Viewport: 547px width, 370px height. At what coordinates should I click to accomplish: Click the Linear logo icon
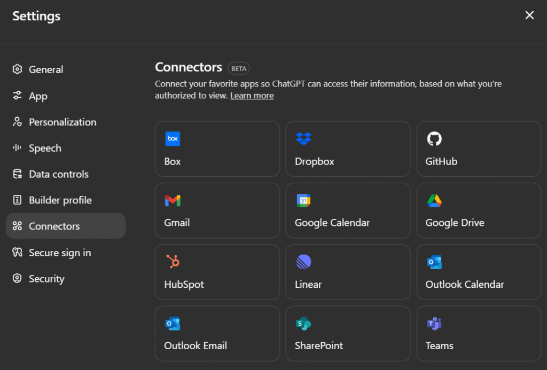(x=303, y=262)
